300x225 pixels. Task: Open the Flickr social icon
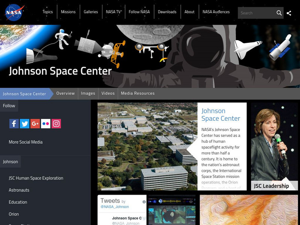[45, 124]
